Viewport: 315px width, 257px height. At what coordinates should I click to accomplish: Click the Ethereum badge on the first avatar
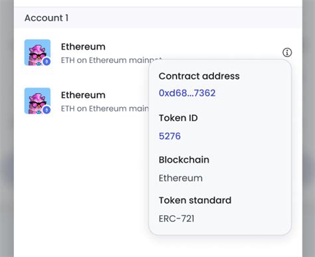(x=47, y=61)
